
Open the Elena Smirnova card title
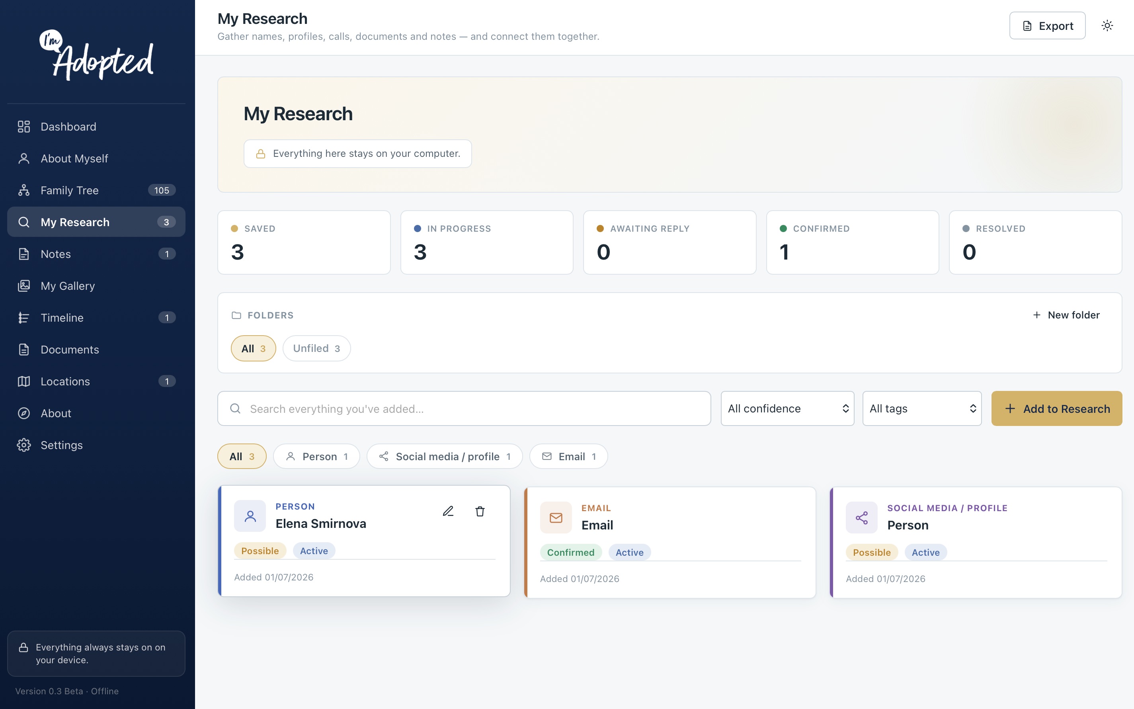pos(321,524)
